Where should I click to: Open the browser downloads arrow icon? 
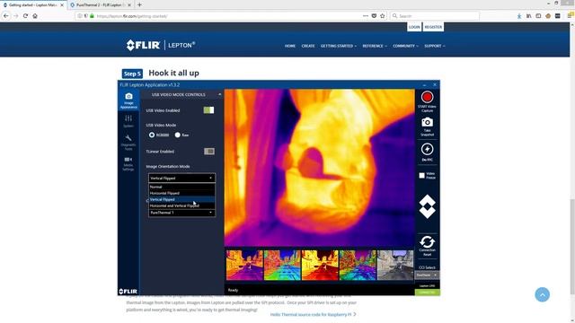519,16
